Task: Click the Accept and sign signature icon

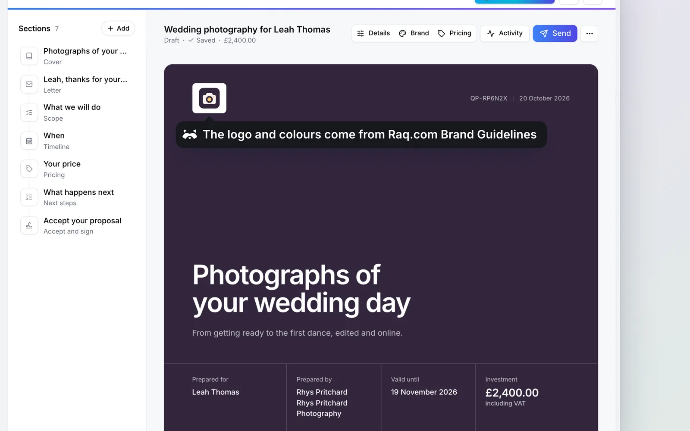Action: pos(29,225)
